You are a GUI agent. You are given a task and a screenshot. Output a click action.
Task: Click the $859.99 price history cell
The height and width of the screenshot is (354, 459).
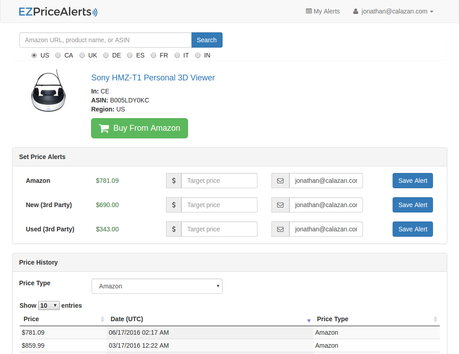(63, 346)
